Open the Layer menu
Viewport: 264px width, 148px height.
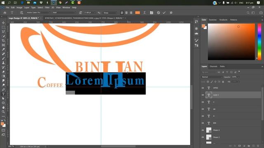[26, 7]
